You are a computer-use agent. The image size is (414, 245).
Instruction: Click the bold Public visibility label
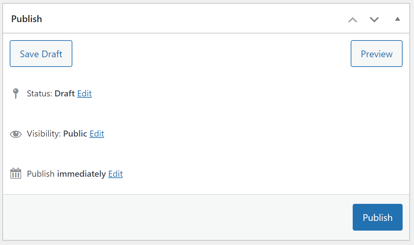click(75, 134)
